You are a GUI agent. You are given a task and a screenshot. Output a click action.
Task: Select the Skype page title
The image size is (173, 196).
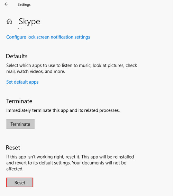29,22
